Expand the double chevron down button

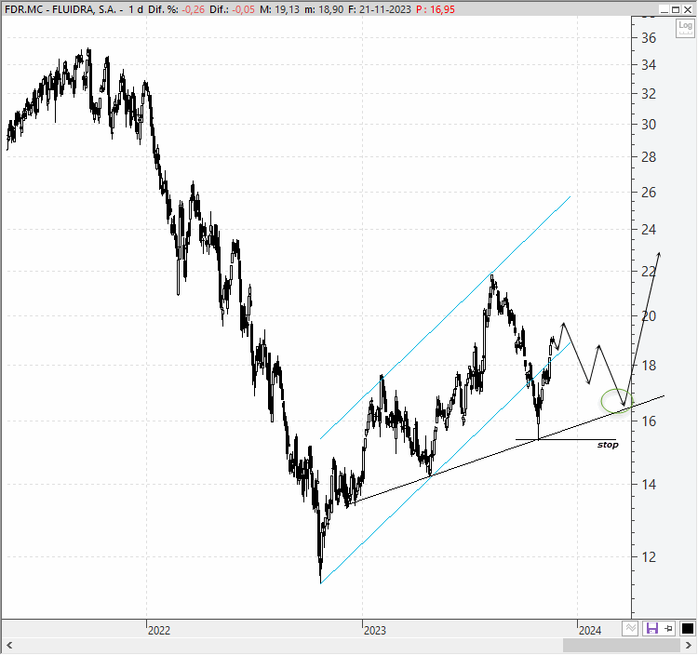click(x=630, y=628)
